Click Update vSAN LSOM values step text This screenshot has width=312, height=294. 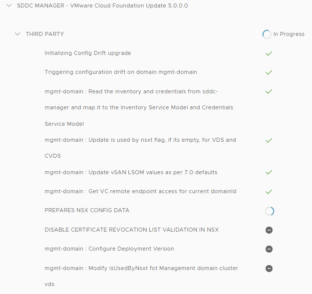tap(131, 172)
